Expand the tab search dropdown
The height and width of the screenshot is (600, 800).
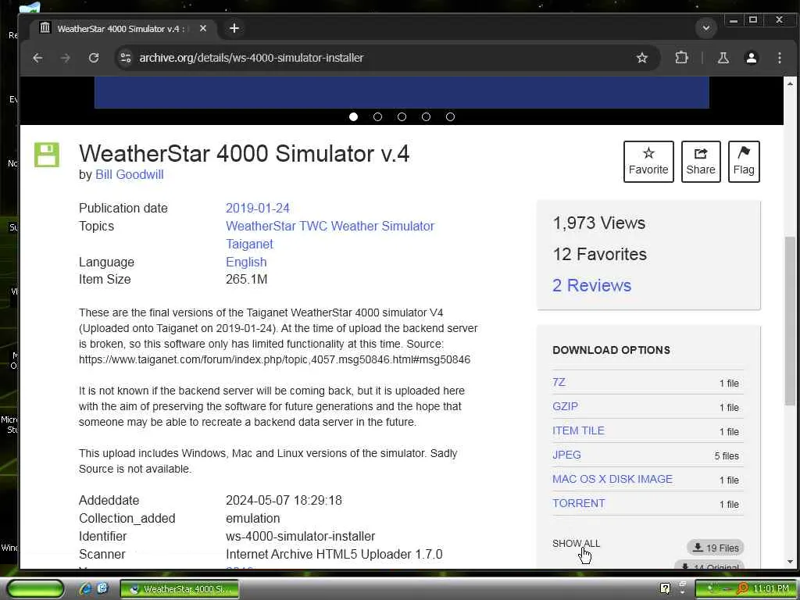[x=706, y=28]
